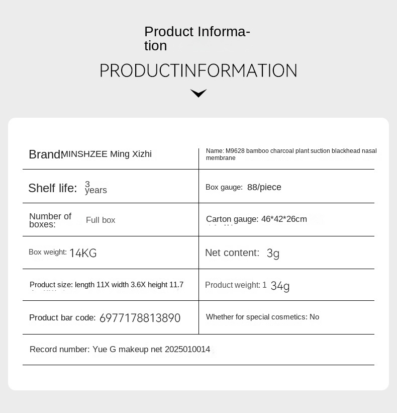Click the Product Information title text
The width and height of the screenshot is (397, 413).
coord(197,38)
